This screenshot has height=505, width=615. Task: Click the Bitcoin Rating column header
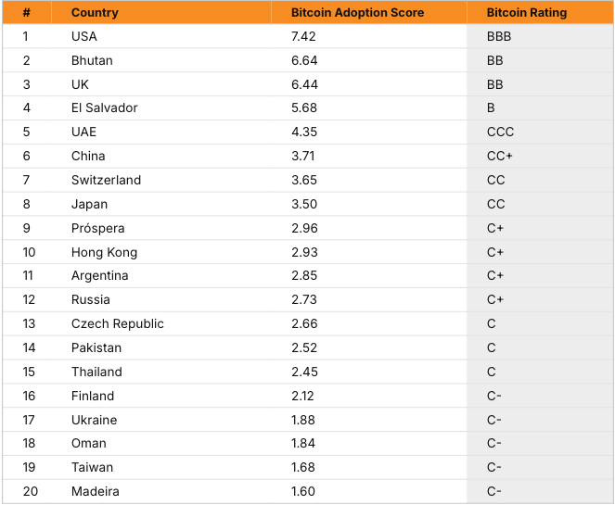526,13
